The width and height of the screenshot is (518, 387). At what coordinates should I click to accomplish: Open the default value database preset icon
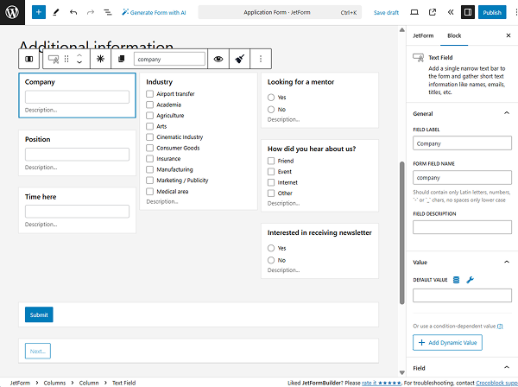456,280
